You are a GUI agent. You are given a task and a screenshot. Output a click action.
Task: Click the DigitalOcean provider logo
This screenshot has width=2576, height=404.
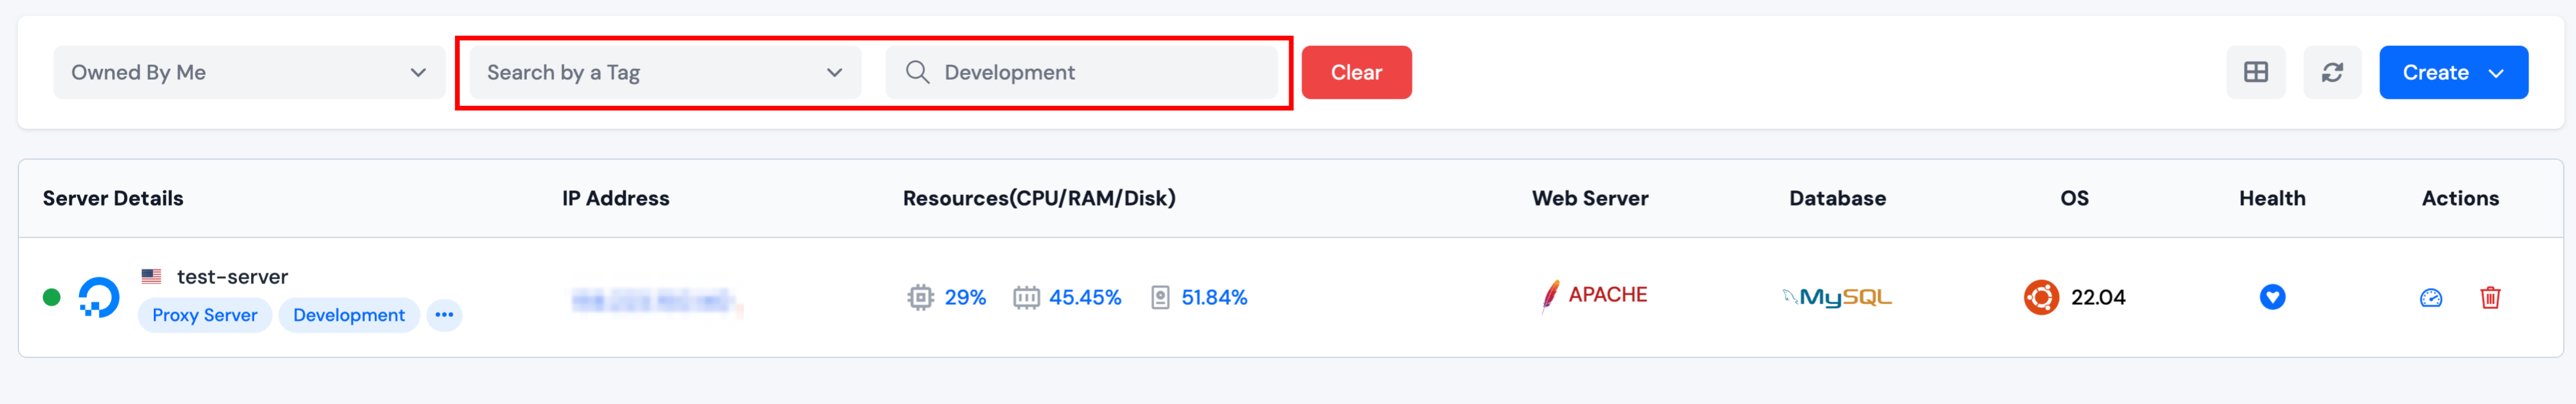(99, 297)
